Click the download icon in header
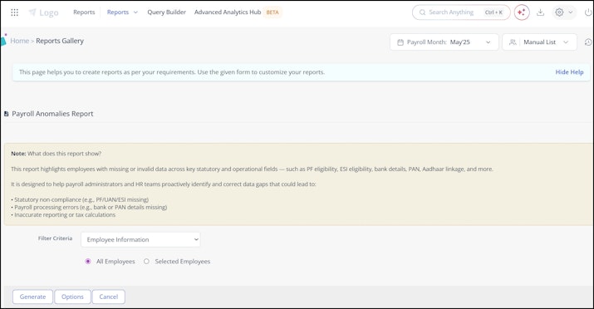The width and height of the screenshot is (594, 309). [541, 12]
